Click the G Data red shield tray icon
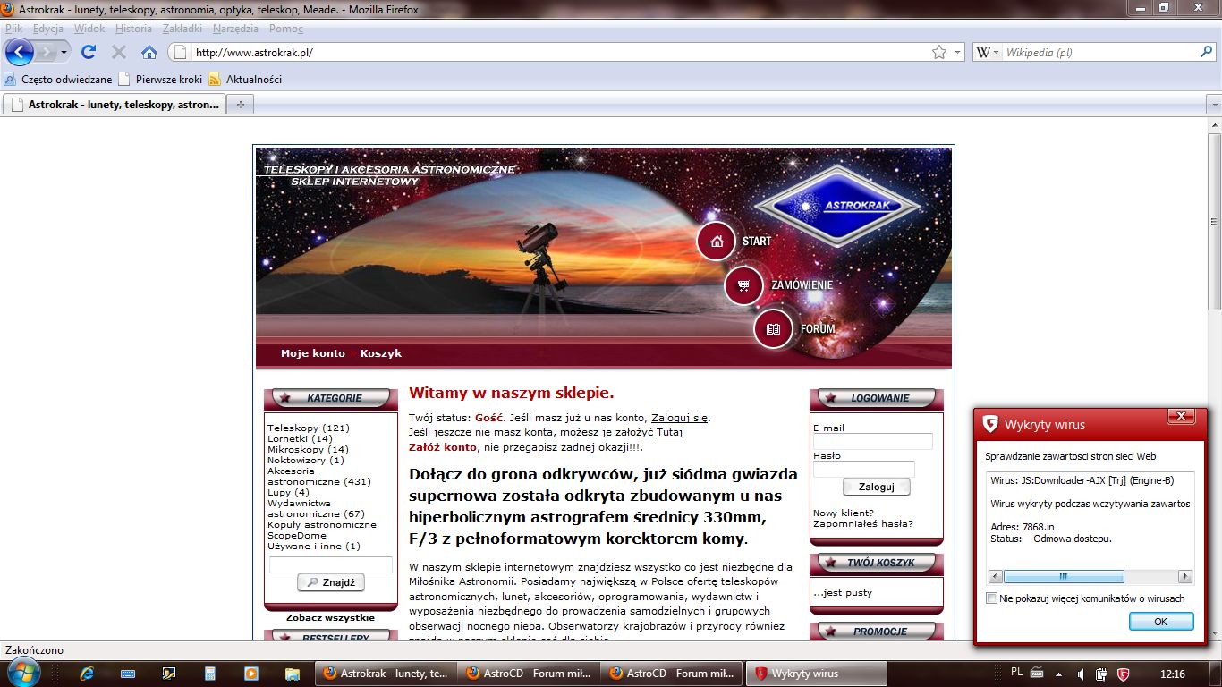The image size is (1222, 687). coord(1123,674)
